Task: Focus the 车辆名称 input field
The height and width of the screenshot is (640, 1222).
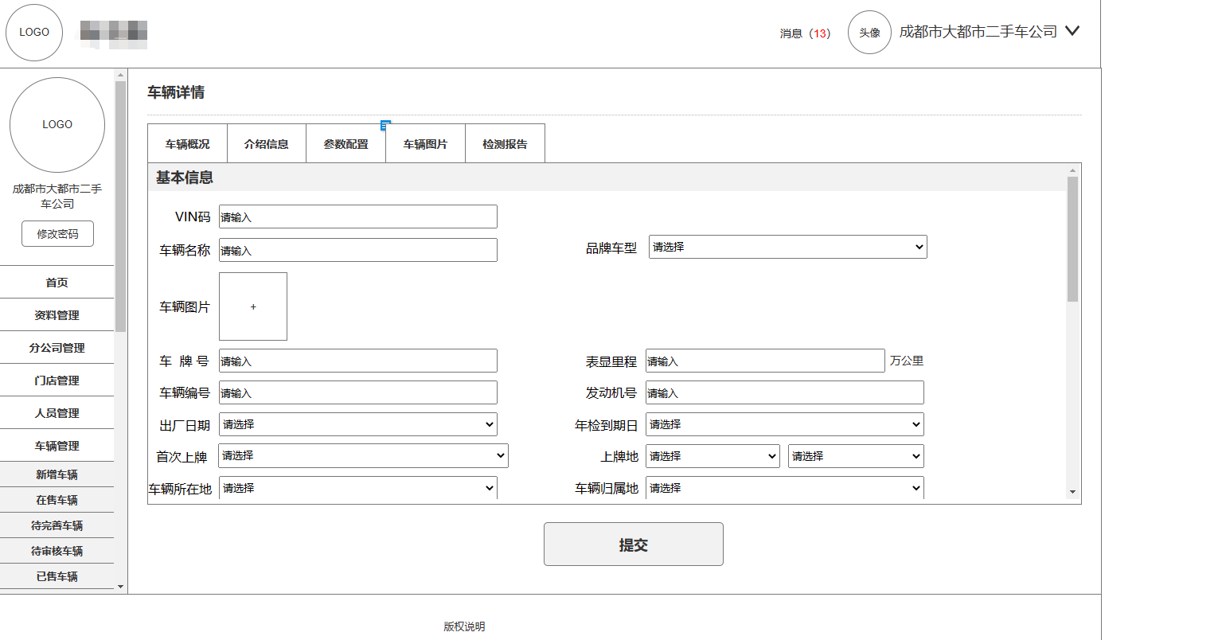Action: point(358,250)
